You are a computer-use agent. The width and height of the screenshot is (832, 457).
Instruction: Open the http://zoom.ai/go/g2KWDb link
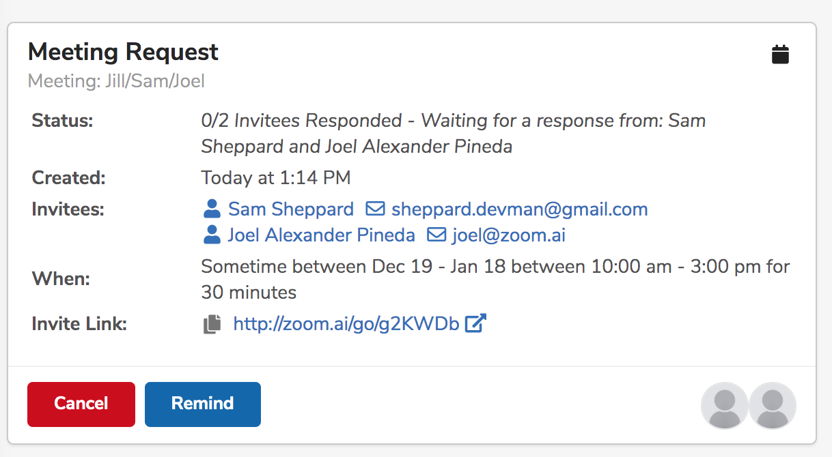[346, 324]
